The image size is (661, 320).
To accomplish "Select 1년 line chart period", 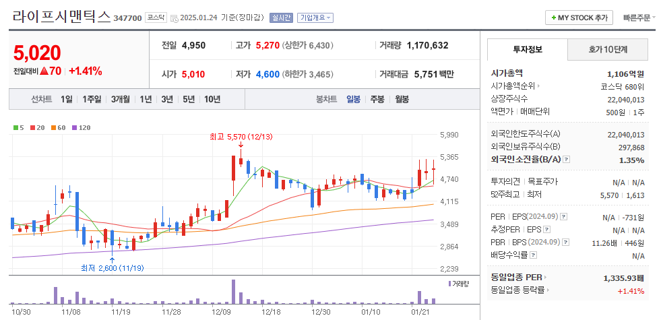I will 146,100.
